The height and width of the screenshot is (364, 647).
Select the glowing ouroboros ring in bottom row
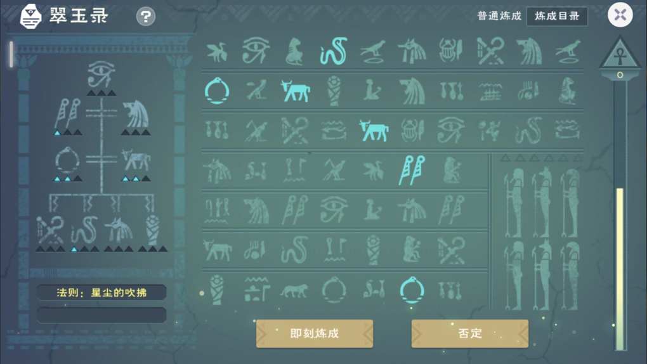[x=412, y=290]
